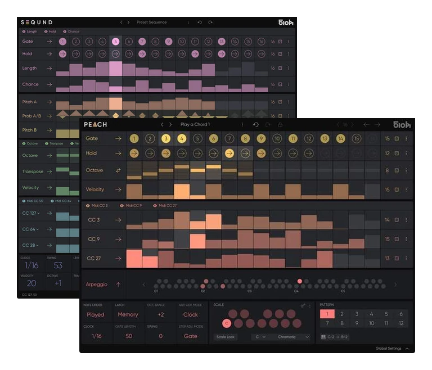This screenshot has width=432, height=370.
Task: Toggle Peach Hold on step 1
Action: point(134,153)
